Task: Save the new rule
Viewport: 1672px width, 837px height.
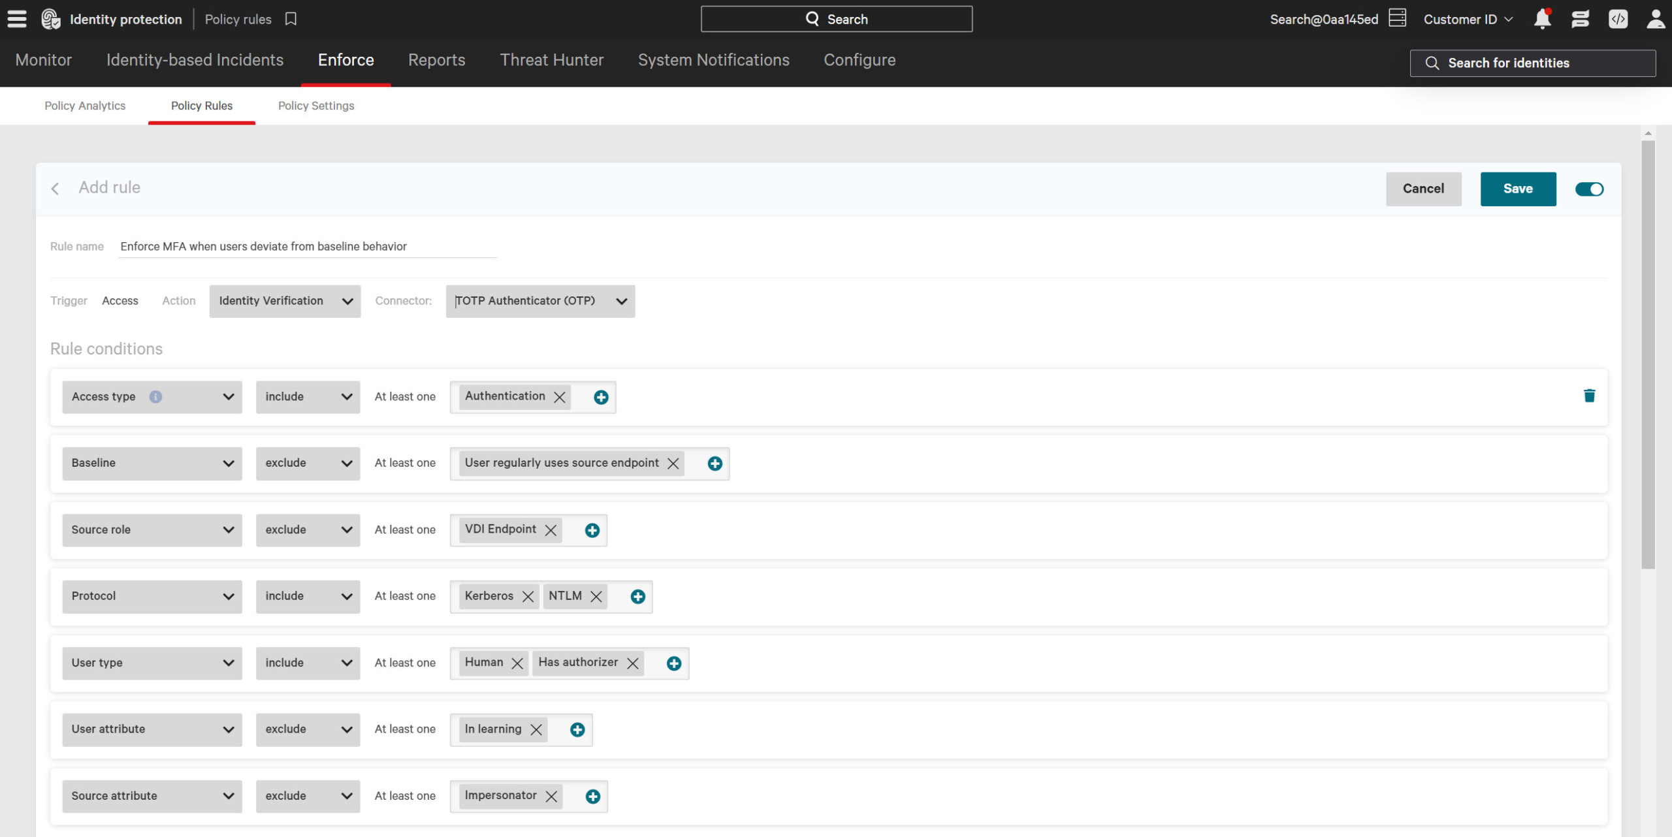Action: pyautogui.click(x=1518, y=189)
